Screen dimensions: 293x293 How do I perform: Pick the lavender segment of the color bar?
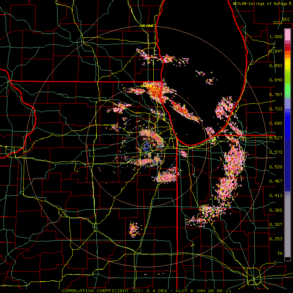tap(287, 103)
